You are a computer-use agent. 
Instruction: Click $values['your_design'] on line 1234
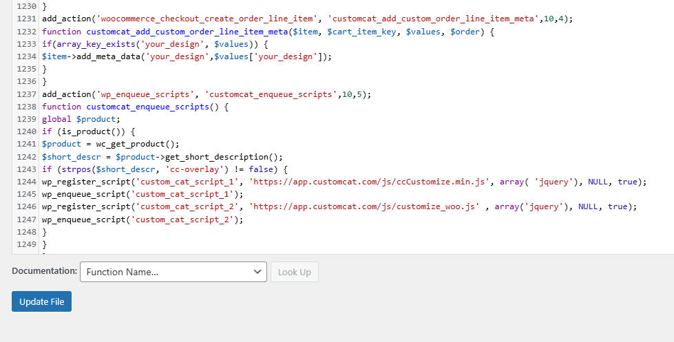pos(268,56)
